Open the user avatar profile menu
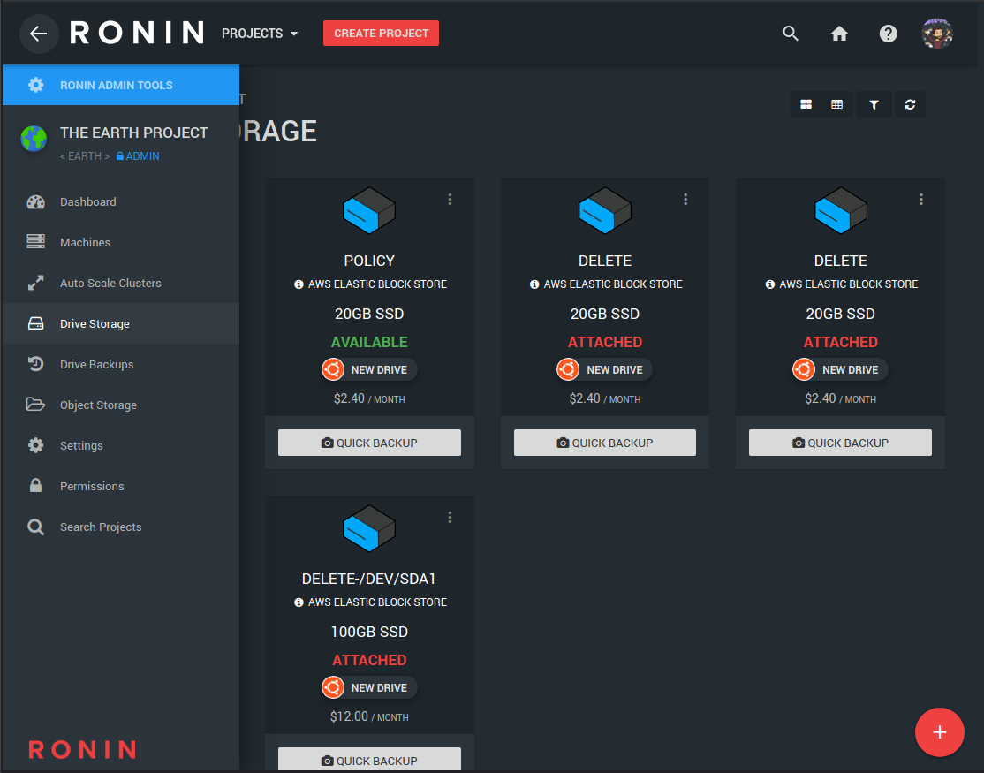Screen dimensions: 984x773 pyautogui.click(x=937, y=34)
